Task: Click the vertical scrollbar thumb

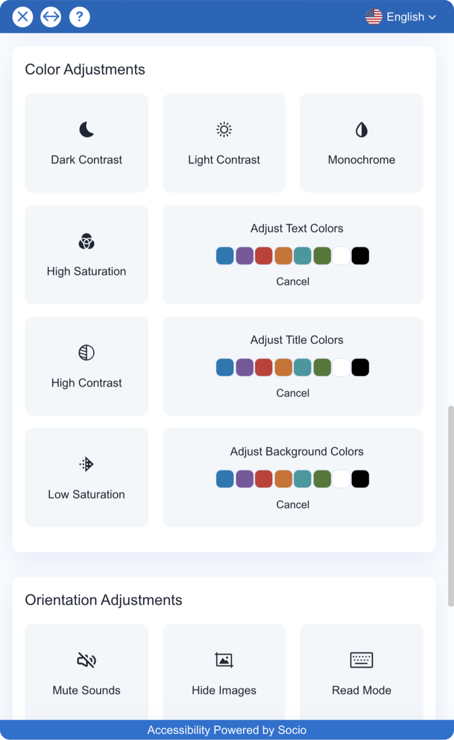Action: pyautogui.click(x=451, y=506)
